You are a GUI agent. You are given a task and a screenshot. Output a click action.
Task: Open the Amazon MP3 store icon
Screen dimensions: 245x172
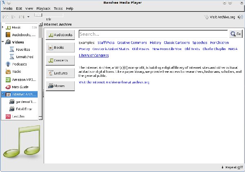point(8,80)
